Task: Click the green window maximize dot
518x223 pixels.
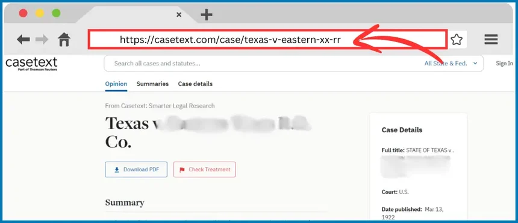Action: pos(56,13)
